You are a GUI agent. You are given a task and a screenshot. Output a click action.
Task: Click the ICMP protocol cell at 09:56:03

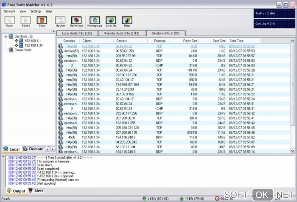coord(159,65)
